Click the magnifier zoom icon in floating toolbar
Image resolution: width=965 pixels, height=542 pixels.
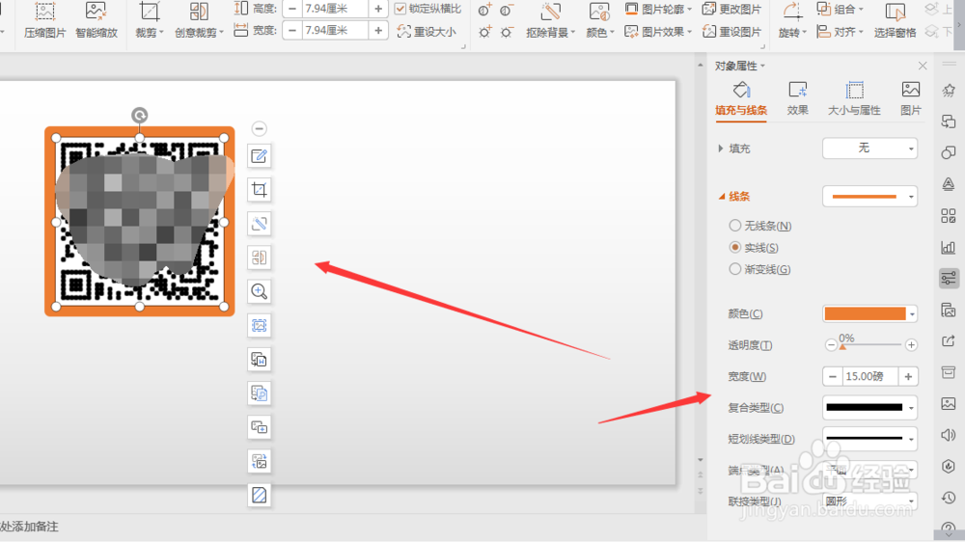[259, 291]
